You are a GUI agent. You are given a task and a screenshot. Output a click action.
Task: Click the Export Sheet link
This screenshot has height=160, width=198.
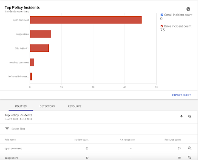pos(181,95)
